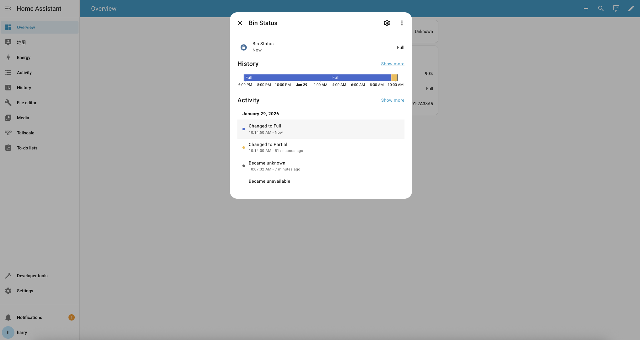Viewport: 640px width, 340px height.
Task: Open Developer tools from the sidebar
Action: click(32, 276)
